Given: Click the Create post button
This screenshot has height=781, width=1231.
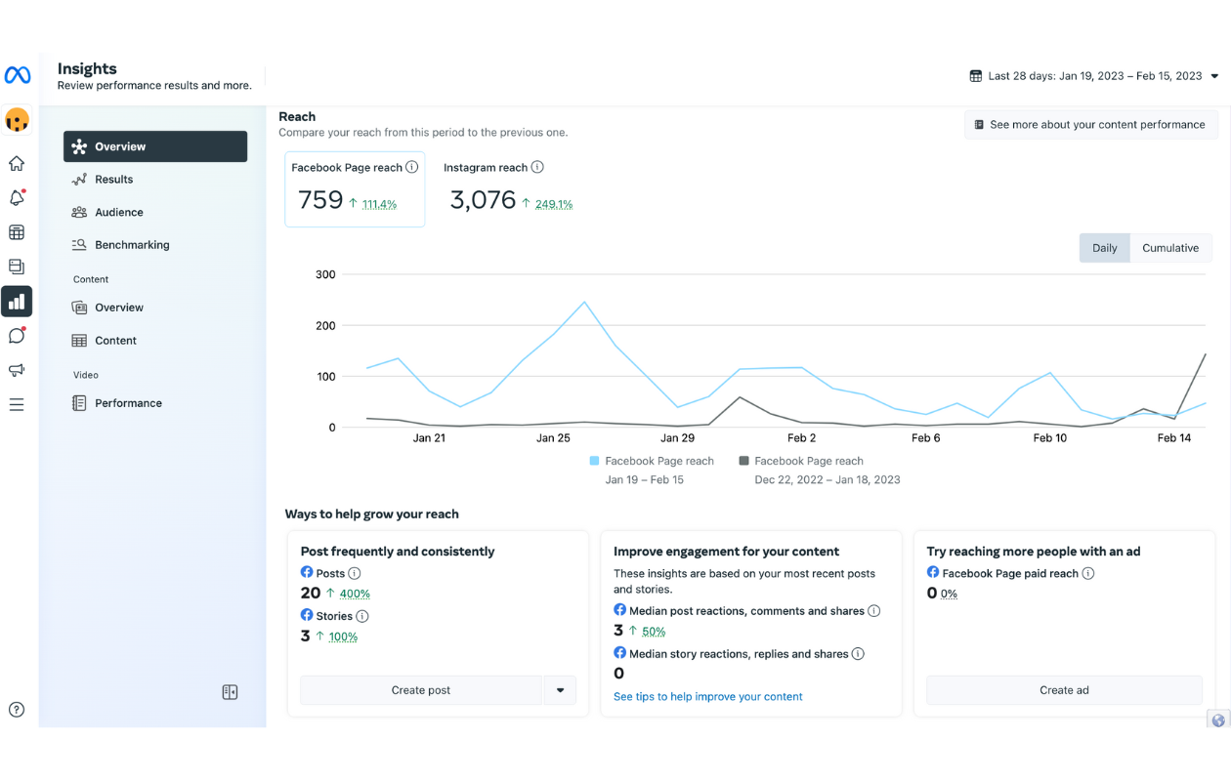Looking at the screenshot, I should coord(421,690).
